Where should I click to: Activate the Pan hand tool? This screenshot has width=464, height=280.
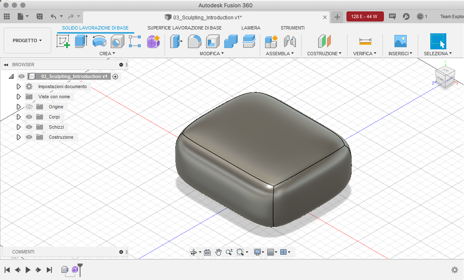pyautogui.click(x=218, y=252)
